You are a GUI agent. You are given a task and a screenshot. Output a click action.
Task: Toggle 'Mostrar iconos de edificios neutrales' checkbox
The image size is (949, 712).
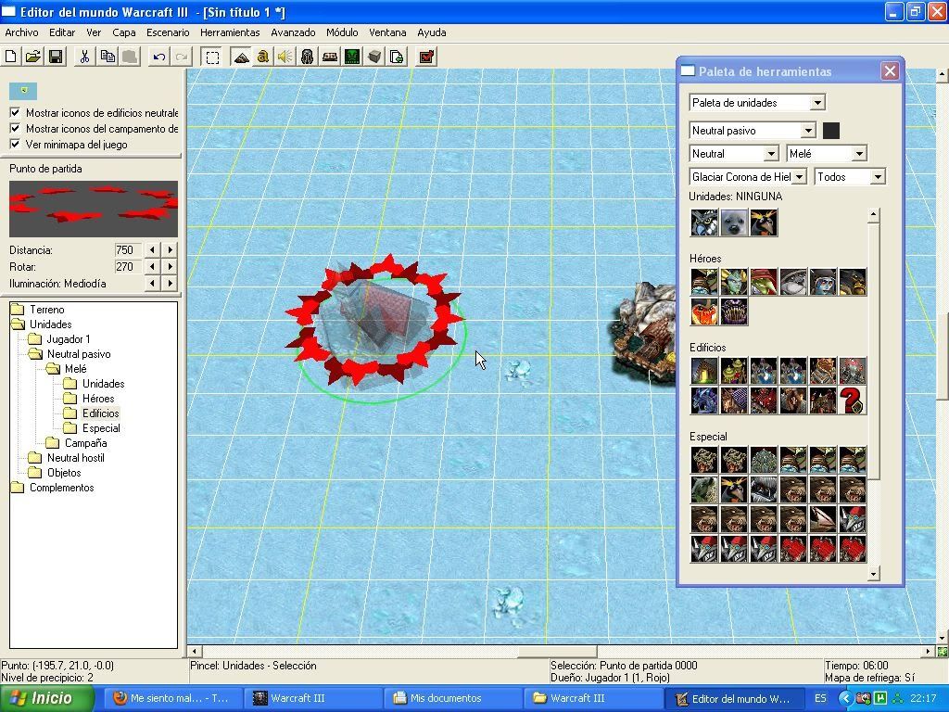click(15, 112)
